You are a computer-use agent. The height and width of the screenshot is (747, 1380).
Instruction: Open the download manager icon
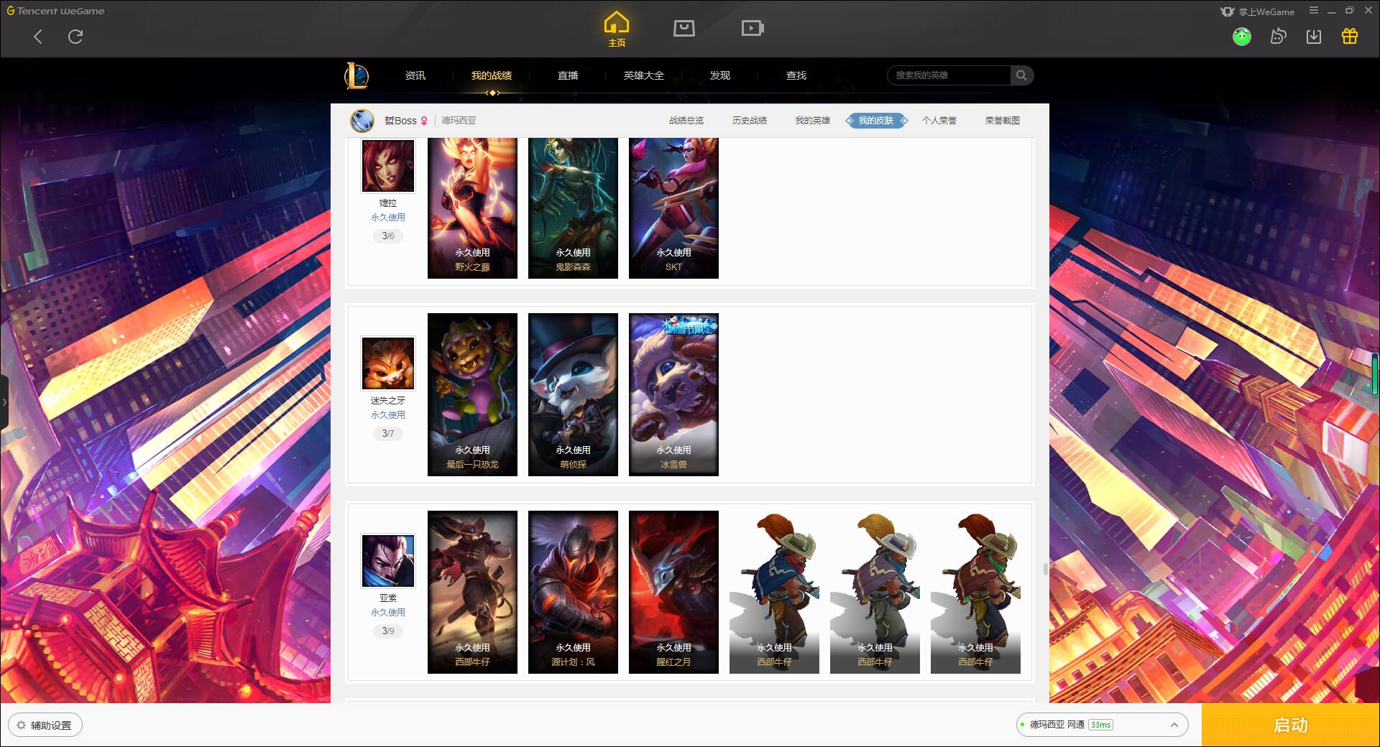pyautogui.click(x=1314, y=36)
